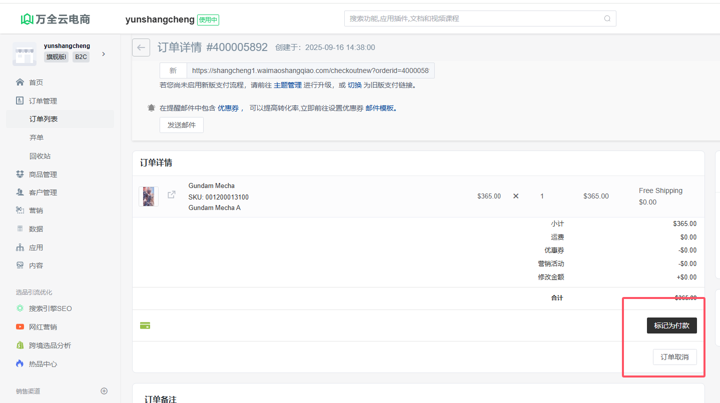Click the search magnifier icon
Image resolution: width=720 pixels, height=403 pixels.
tap(607, 18)
